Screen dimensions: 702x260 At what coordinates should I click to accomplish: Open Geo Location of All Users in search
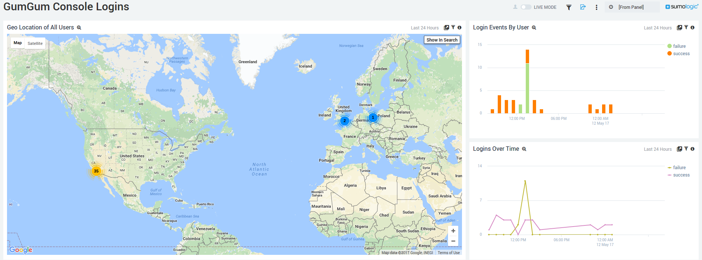pos(79,28)
